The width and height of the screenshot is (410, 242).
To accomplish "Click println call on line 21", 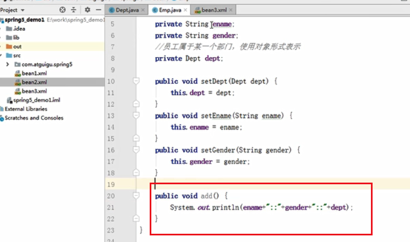I will [226, 207].
